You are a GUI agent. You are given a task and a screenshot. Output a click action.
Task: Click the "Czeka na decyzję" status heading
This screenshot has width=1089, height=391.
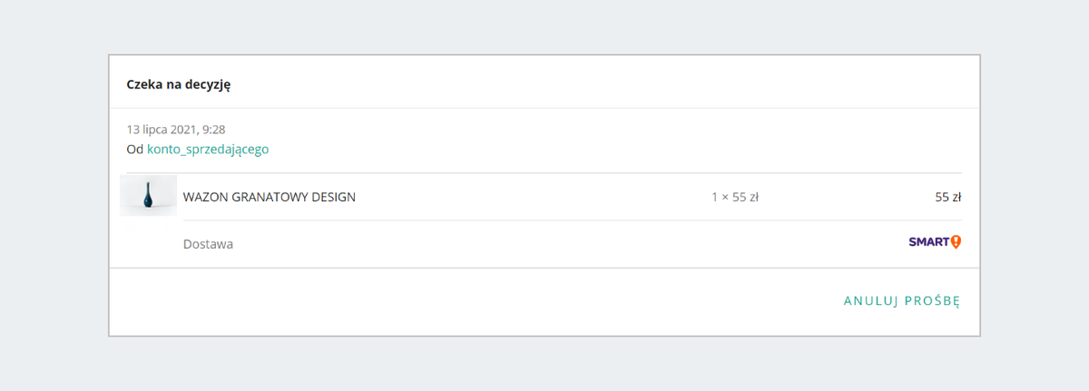[179, 84]
